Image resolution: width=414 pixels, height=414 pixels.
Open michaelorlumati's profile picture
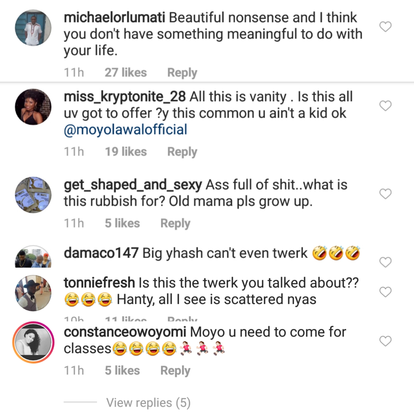(33, 28)
